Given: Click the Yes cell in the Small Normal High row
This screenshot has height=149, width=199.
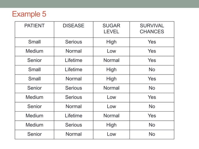Looking at the screenshot, I should (x=152, y=79).
